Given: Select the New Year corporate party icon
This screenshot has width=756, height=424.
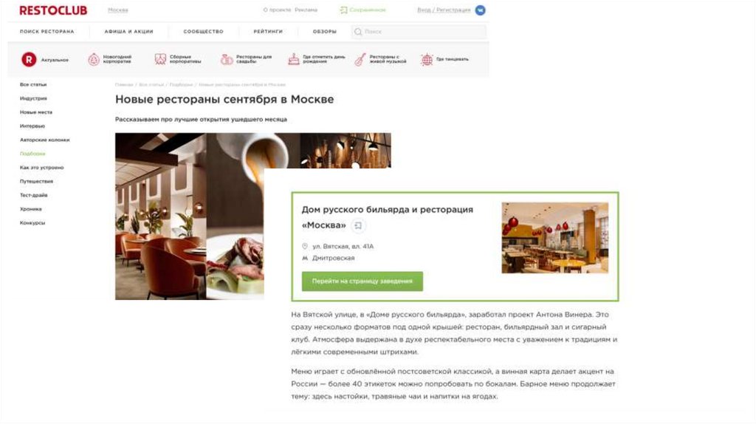Looking at the screenshot, I should click(x=94, y=59).
